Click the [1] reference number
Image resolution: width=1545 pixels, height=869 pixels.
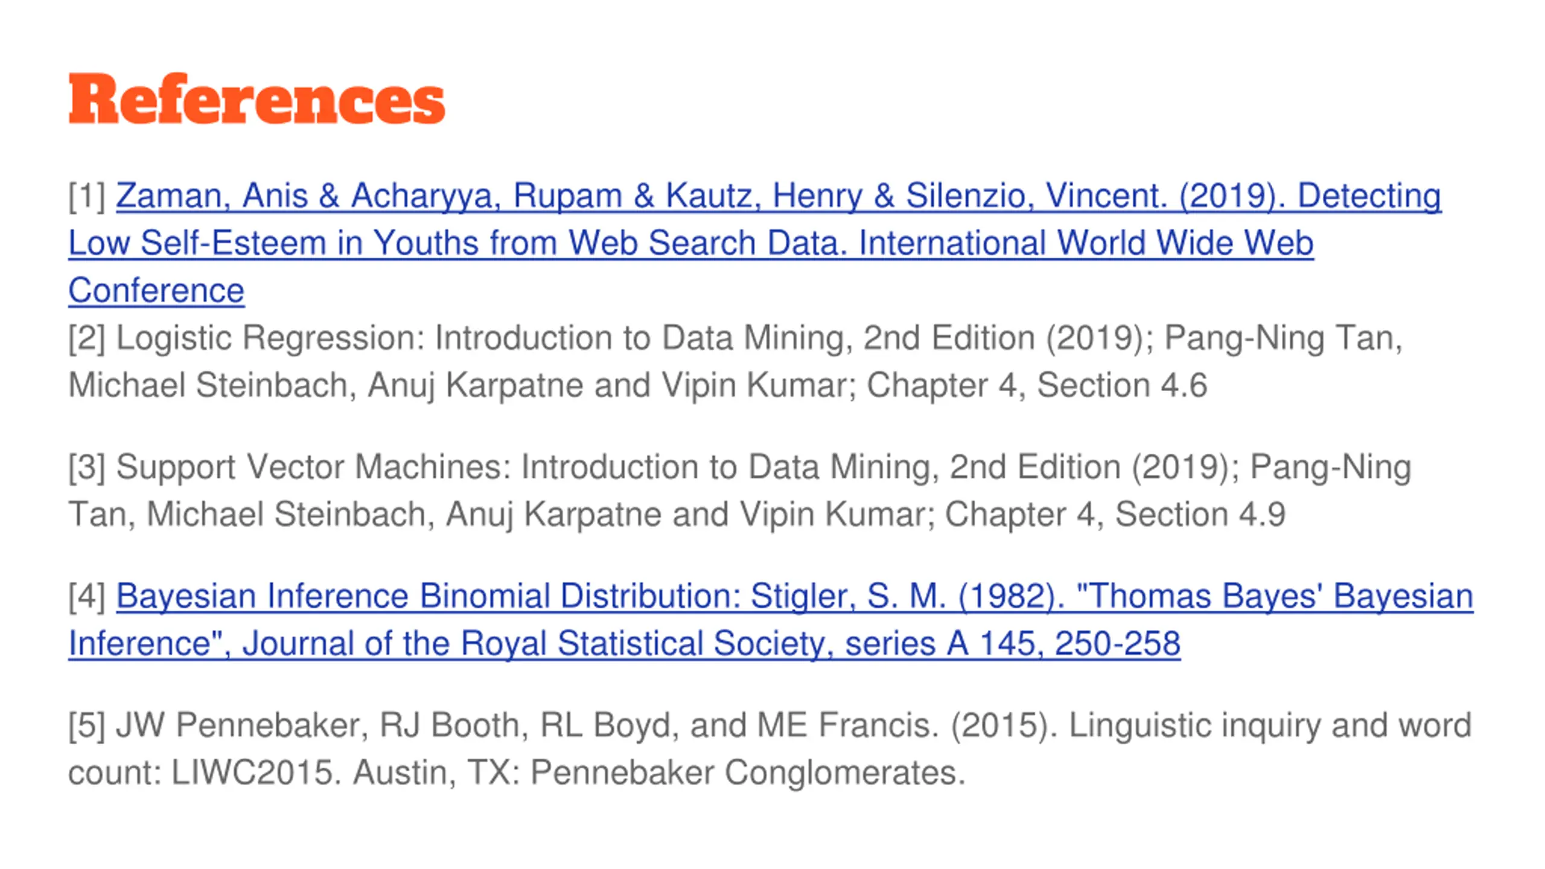87,196
